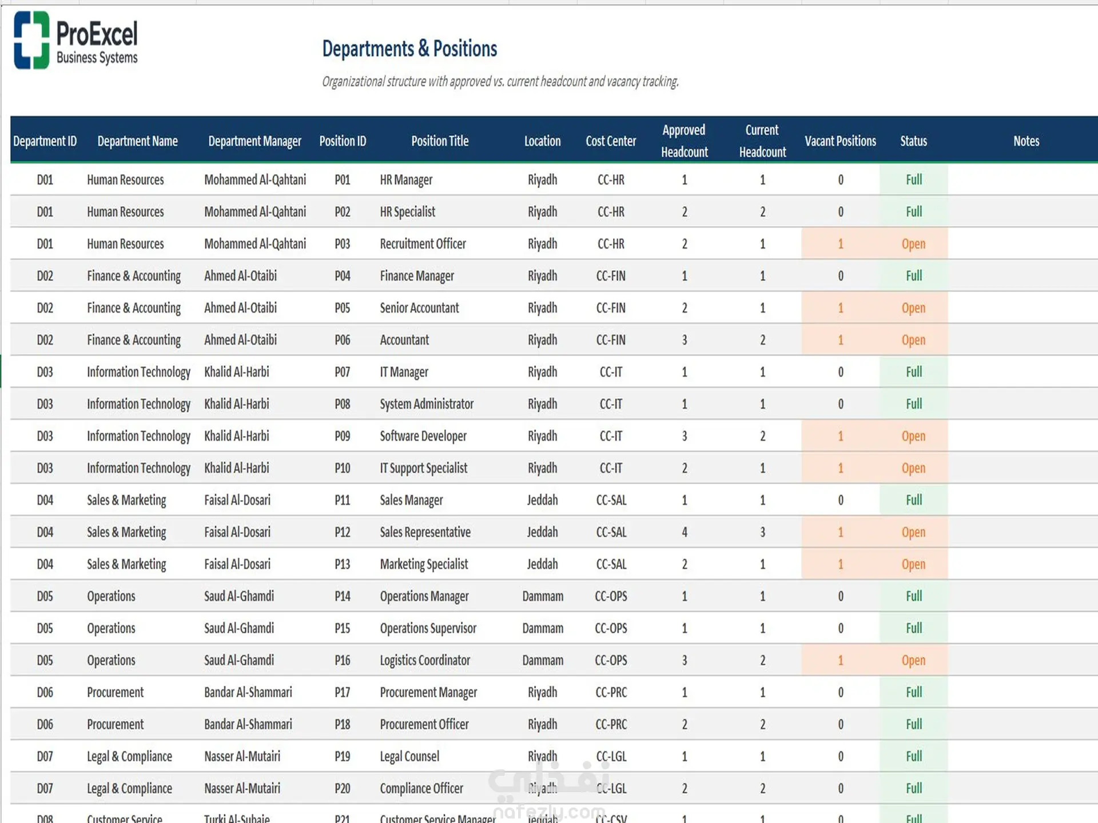Click the ProExcel Business Systems logo
The width and height of the screenshot is (1098, 823).
click(x=76, y=41)
